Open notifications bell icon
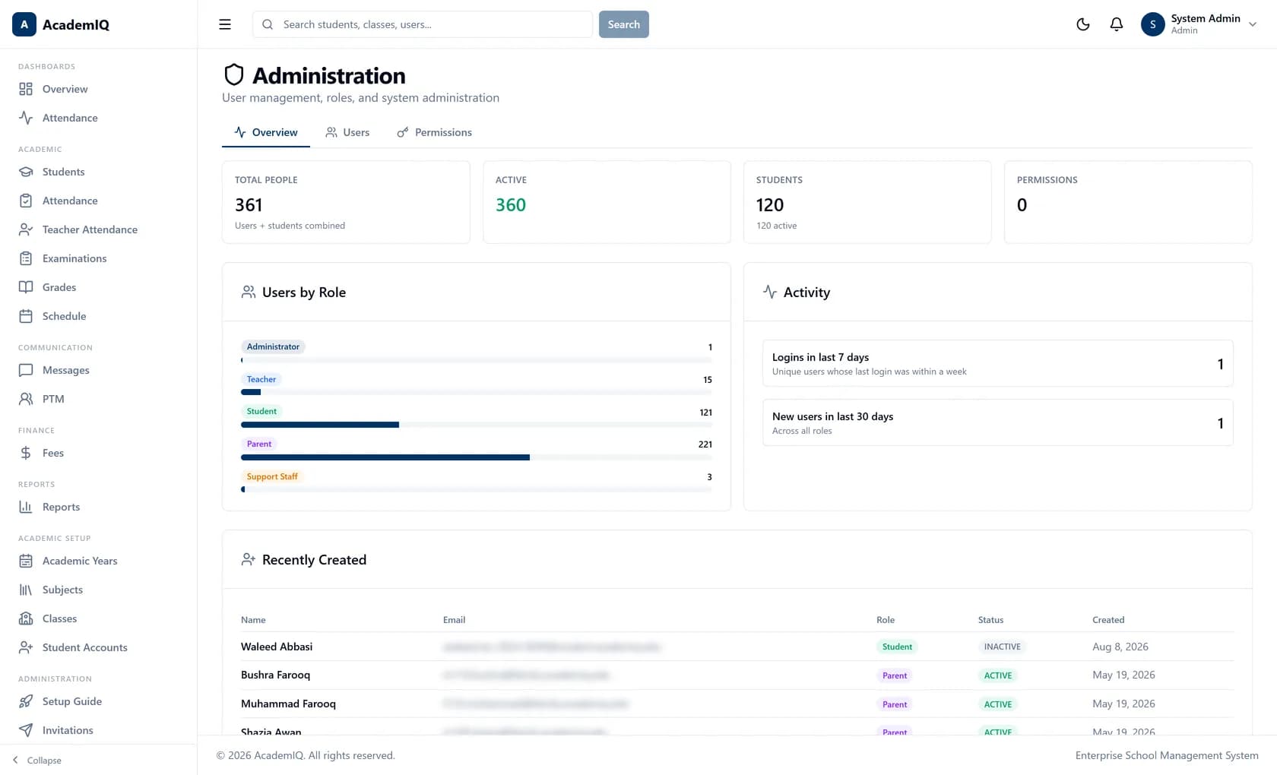1277x775 pixels. [x=1117, y=24]
